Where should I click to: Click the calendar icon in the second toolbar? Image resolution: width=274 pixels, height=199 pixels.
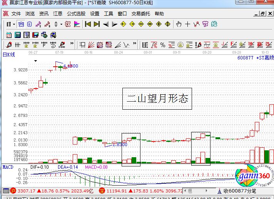tap(8, 35)
